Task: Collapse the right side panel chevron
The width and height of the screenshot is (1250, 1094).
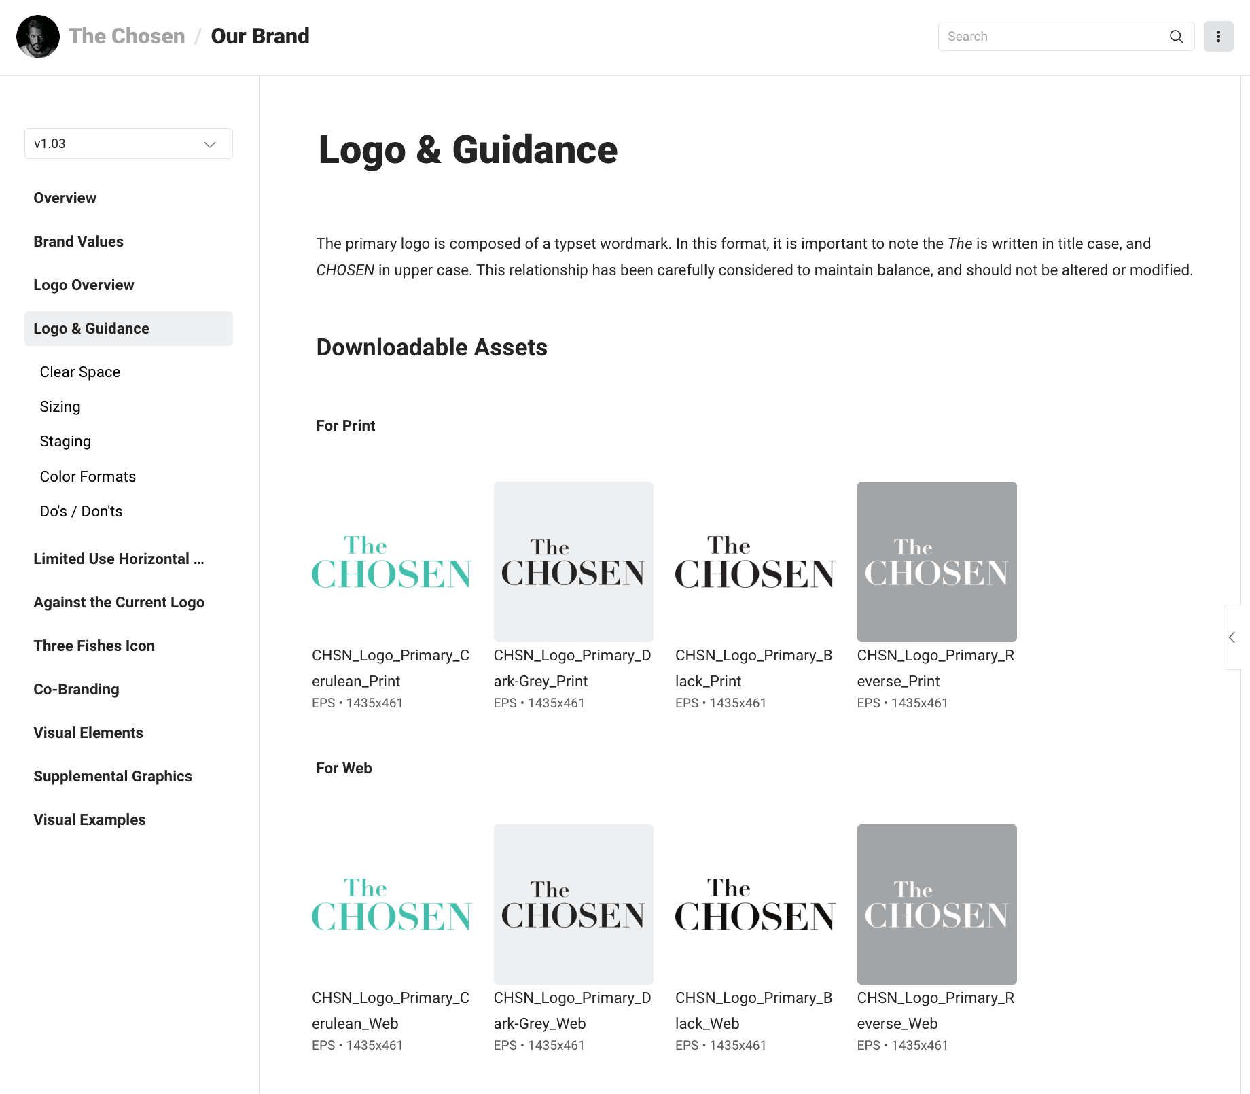Action: click(x=1232, y=637)
